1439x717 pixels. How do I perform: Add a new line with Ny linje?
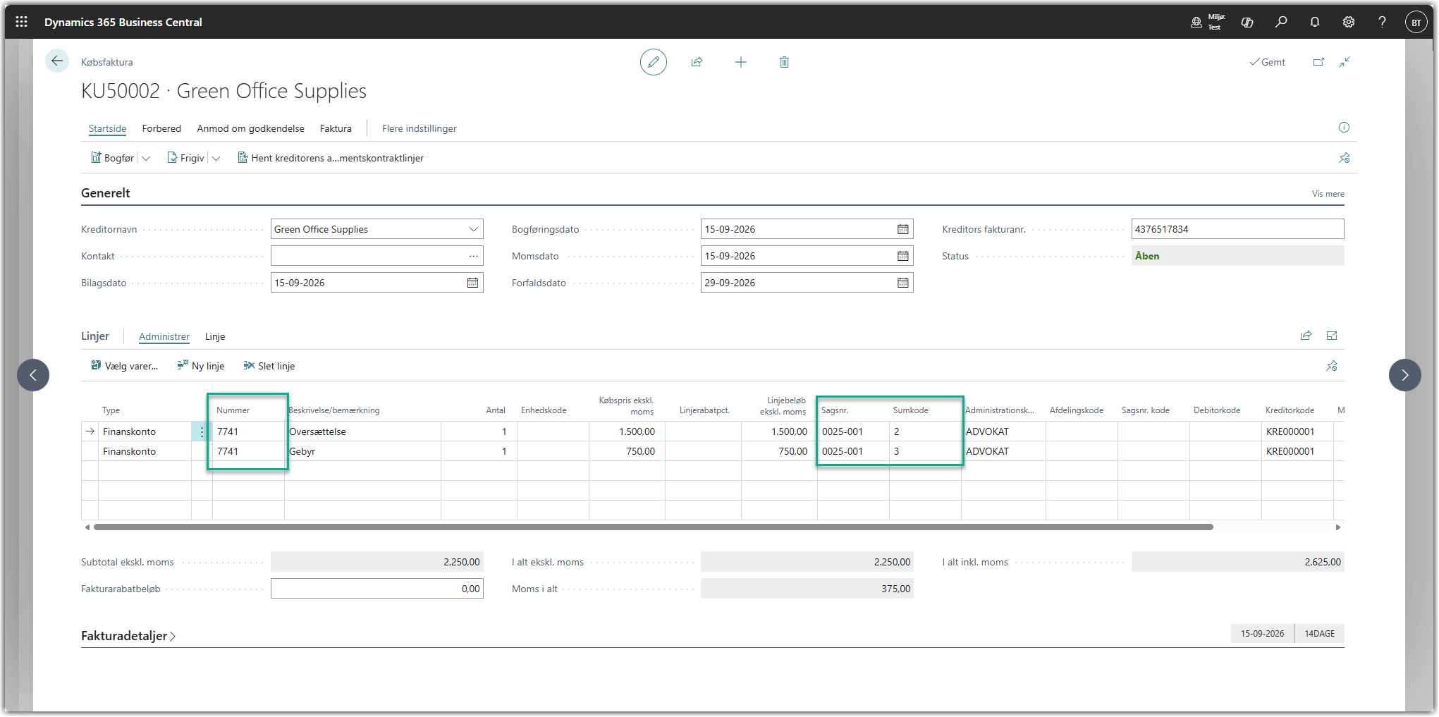click(201, 366)
